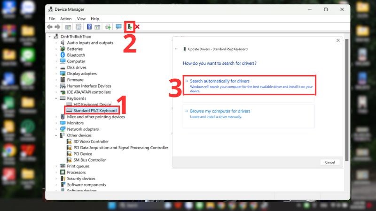Open the Help menu
Viewport: 376px width, 211px height.
(x=95, y=19)
